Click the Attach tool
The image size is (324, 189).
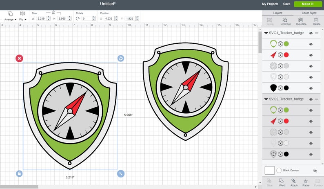[x=294, y=182]
